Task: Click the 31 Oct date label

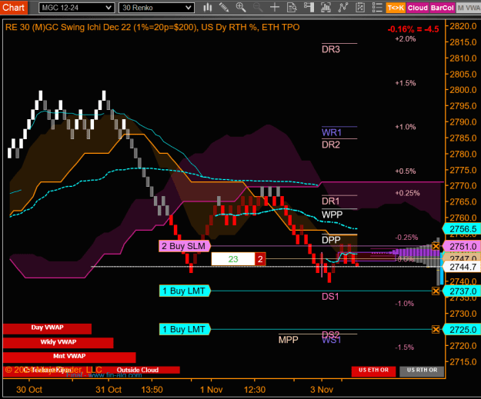Action: coord(109,390)
